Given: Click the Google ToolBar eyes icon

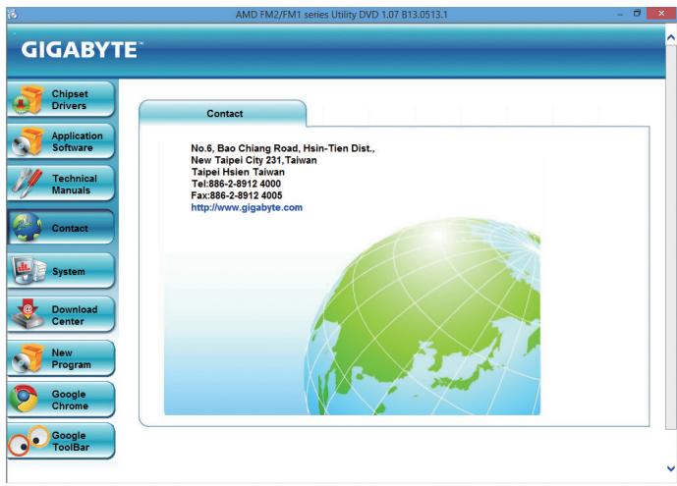Looking at the screenshot, I should pos(28,441).
